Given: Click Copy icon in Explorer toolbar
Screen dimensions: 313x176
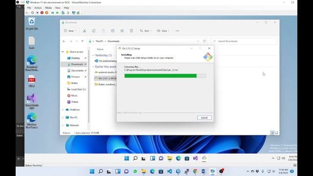Looking at the screenshot, I should pyautogui.click(x=94, y=31).
